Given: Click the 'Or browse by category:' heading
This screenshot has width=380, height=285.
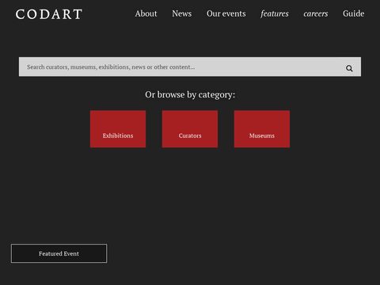Looking at the screenshot, I should [190, 95].
